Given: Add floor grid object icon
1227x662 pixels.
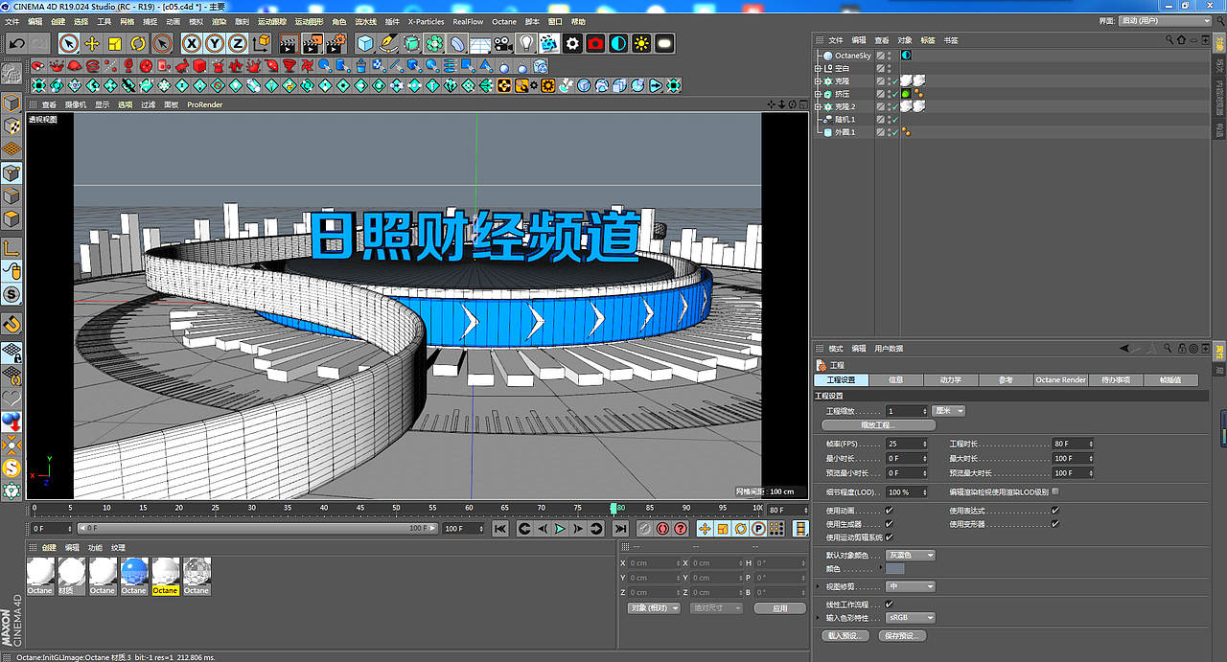Looking at the screenshot, I should 480,43.
